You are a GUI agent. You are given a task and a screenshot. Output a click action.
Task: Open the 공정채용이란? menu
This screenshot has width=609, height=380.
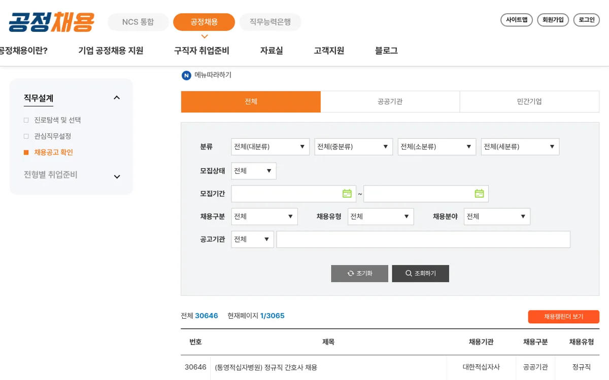(x=23, y=51)
